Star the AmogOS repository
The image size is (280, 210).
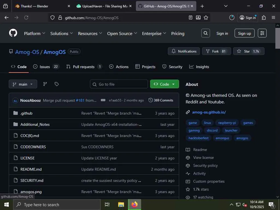pyautogui.click(x=249, y=51)
